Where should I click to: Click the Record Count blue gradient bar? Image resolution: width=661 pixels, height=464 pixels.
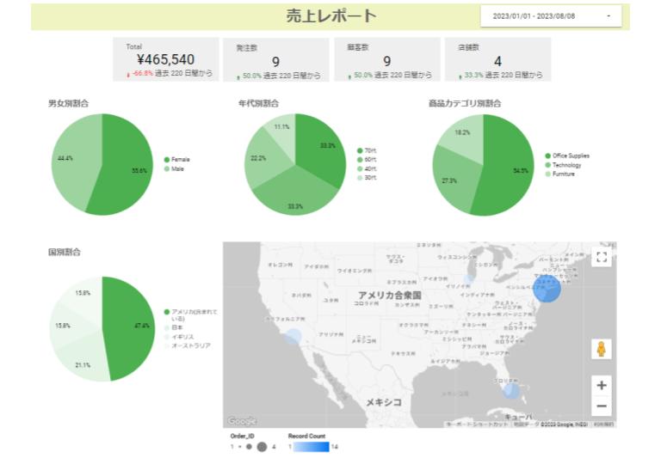[x=311, y=447]
